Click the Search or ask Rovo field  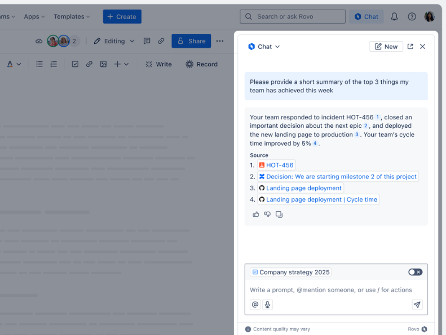coord(292,17)
